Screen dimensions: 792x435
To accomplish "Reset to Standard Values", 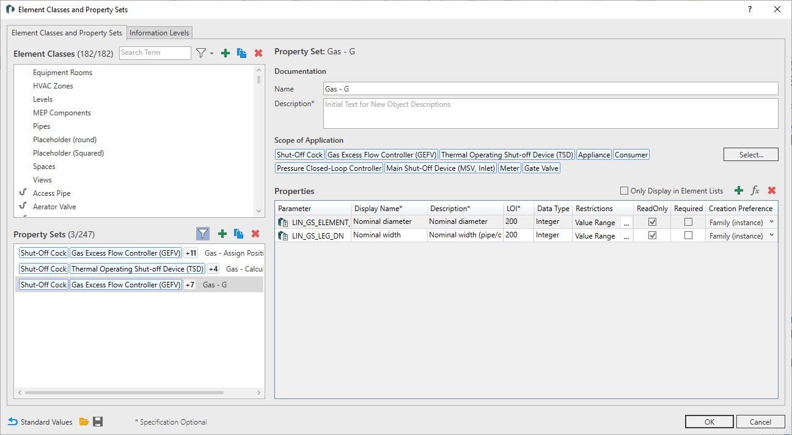I will (x=40, y=422).
